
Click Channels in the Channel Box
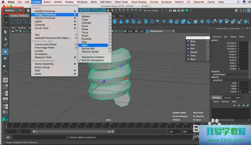coord(217,37)
